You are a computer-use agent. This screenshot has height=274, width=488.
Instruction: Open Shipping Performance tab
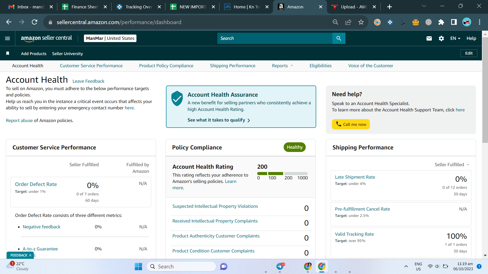pyautogui.click(x=233, y=66)
